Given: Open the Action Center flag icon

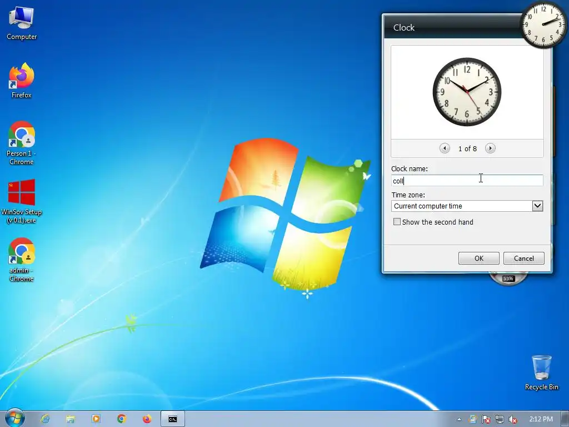Looking at the screenshot, I should tap(486, 419).
